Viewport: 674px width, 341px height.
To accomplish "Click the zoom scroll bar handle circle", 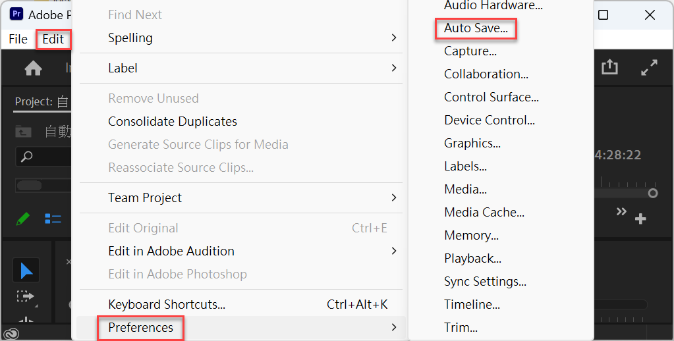I will click(x=652, y=194).
